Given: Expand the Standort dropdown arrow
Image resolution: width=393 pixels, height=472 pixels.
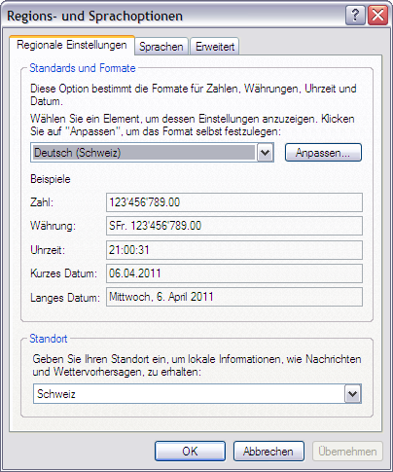Looking at the screenshot, I should (x=353, y=394).
